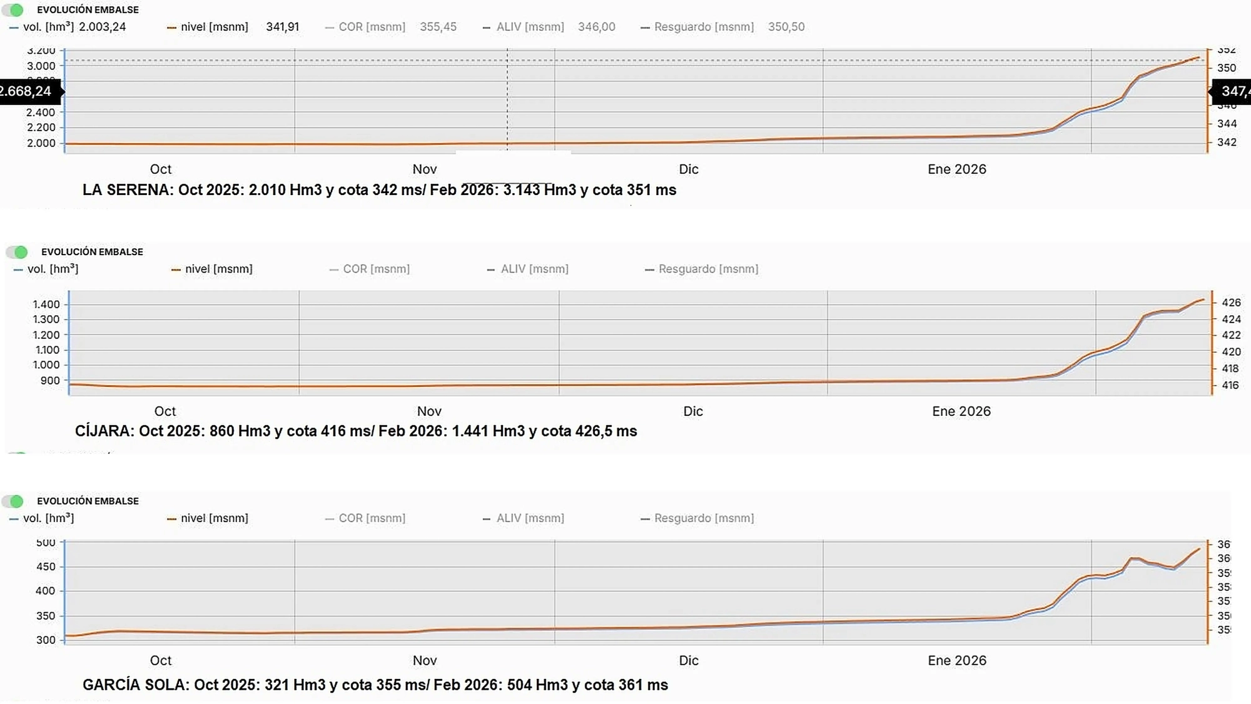Click the 355,45 COR value in La Serena legend

[x=438, y=27]
